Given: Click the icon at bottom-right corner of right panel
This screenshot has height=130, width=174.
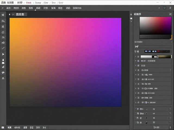Looking at the screenshot, I should (x=170, y=127).
